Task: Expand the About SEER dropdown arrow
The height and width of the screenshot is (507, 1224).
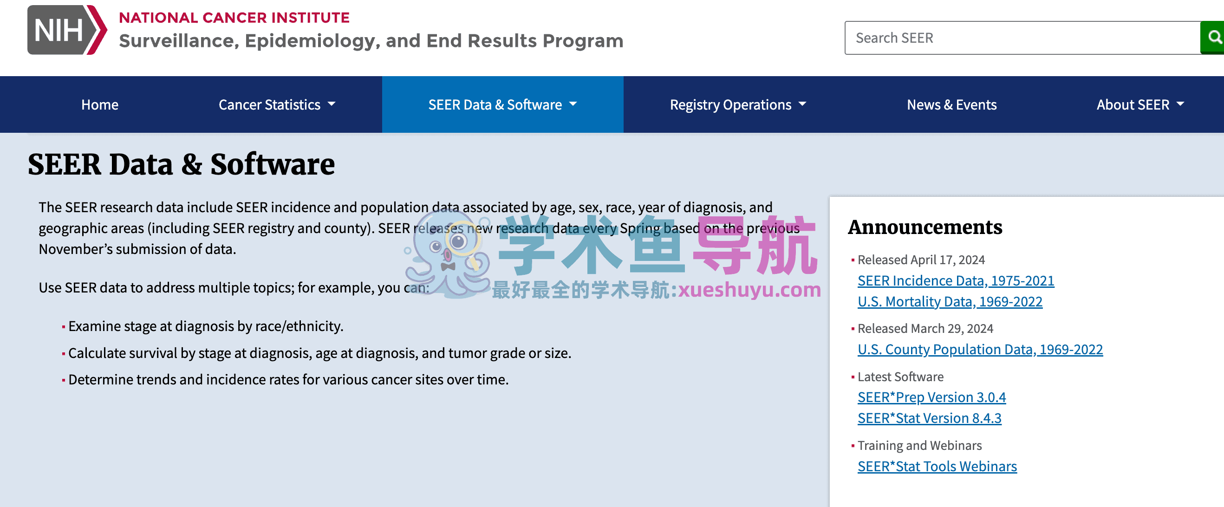Action: pos(1180,104)
